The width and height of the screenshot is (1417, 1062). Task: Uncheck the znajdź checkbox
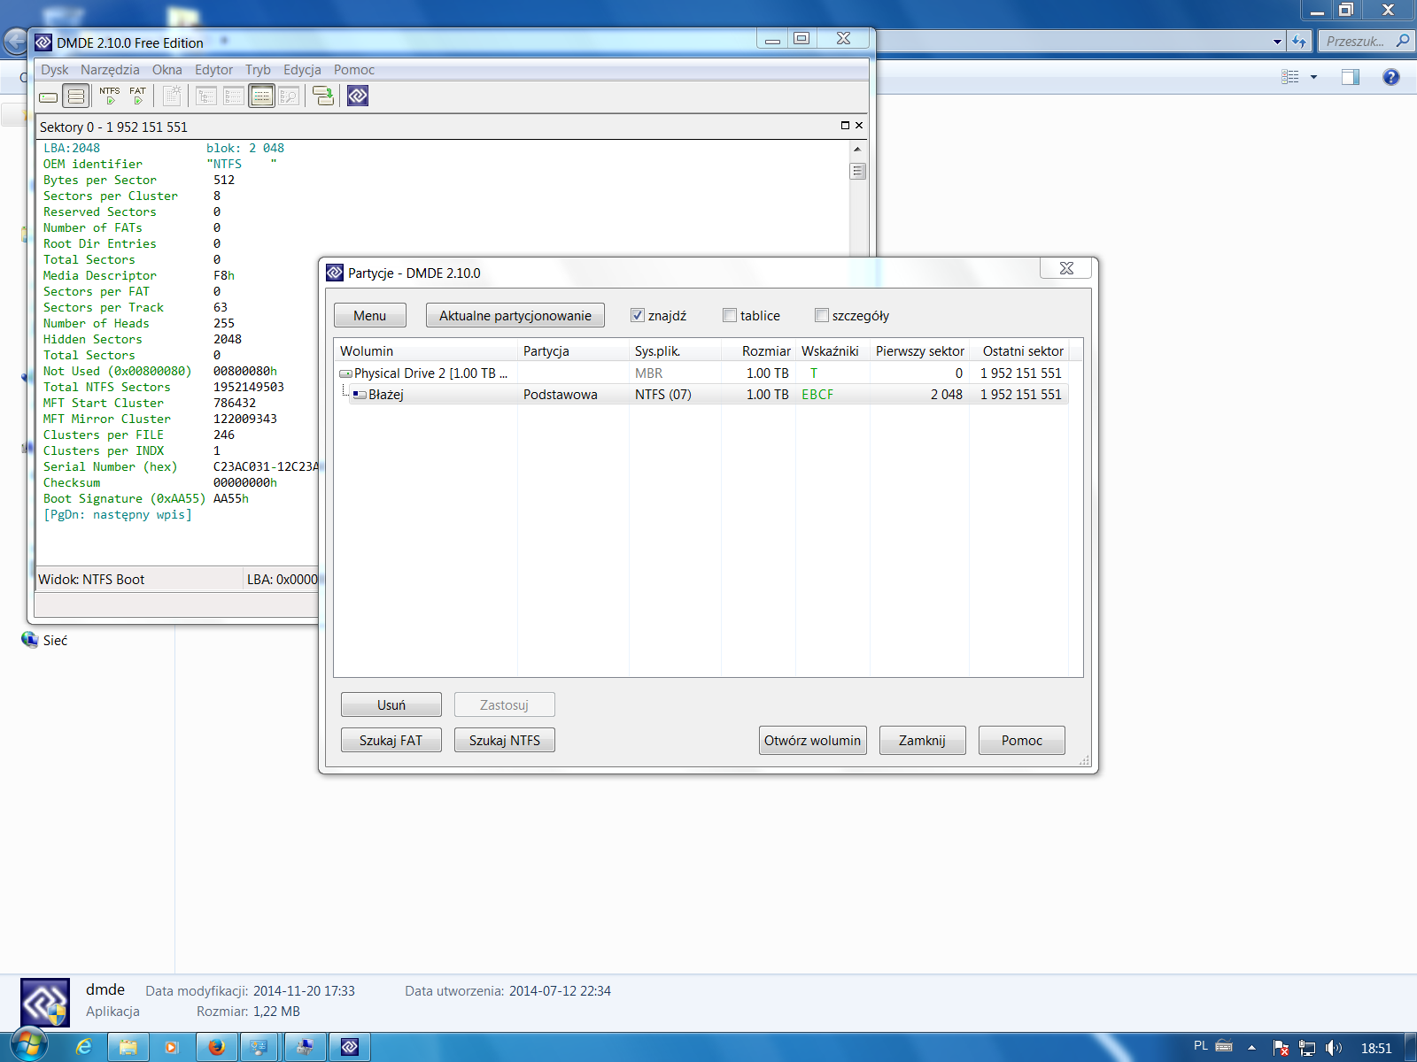(637, 315)
